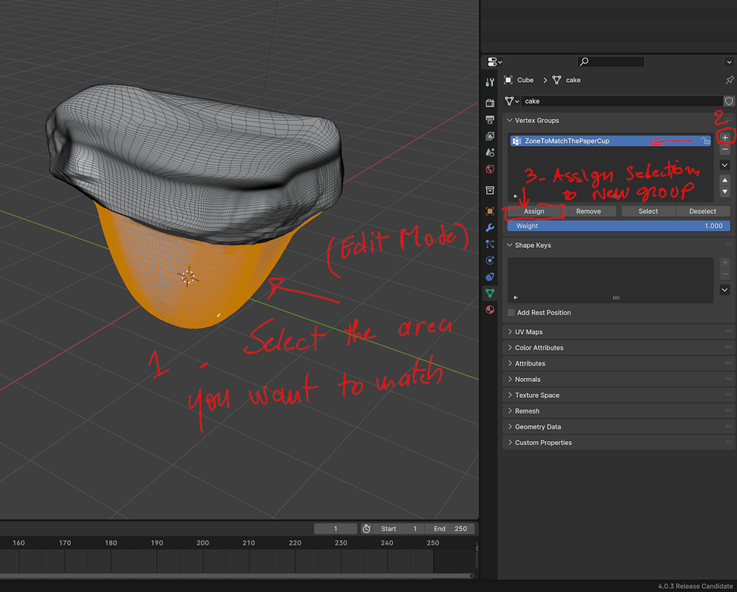Remove shape key with minus button
737x592 pixels.
point(725,274)
